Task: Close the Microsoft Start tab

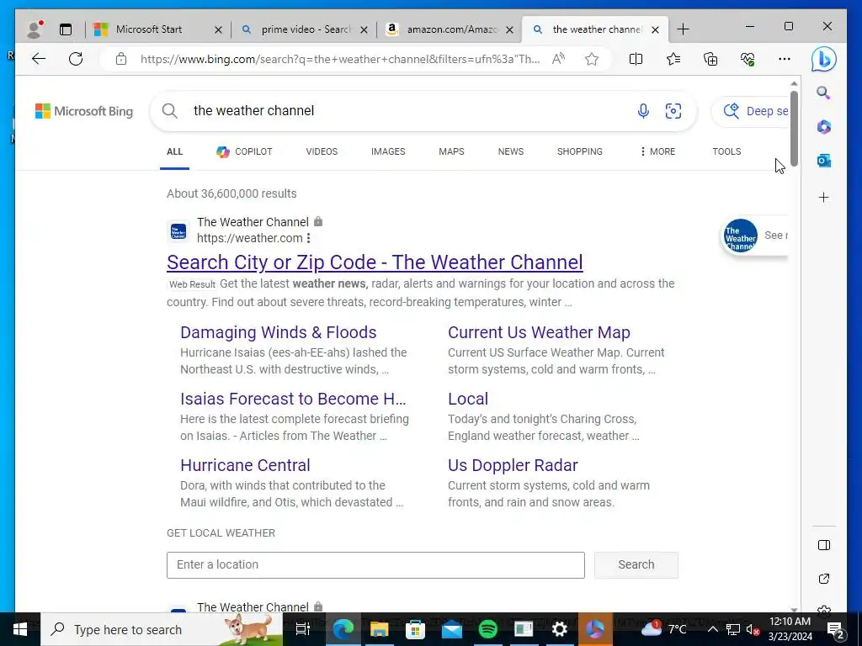Action: (218, 29)
